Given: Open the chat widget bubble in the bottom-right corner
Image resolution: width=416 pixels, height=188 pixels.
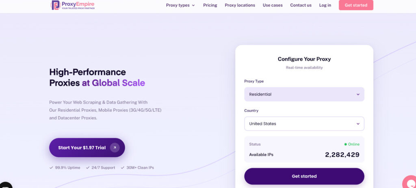Looking at the screenshot, I should (409, 182).
